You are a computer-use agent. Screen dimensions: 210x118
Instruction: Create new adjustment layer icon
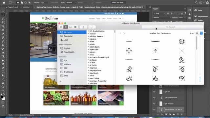pyautogui.click(x=170, y=114)
